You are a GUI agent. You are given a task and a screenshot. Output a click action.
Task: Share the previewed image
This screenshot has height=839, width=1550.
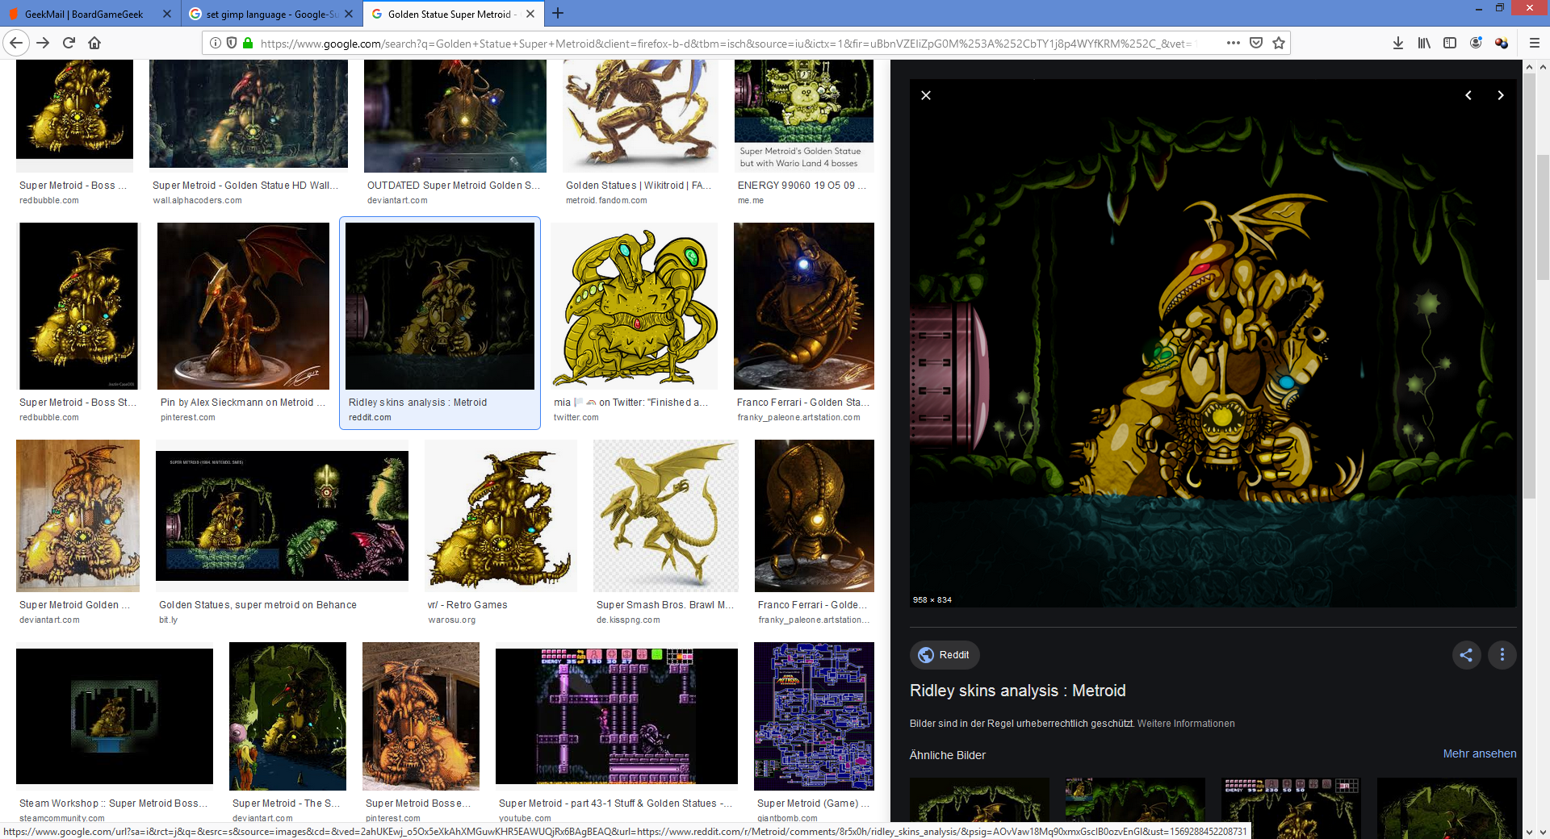[x=1467, y=655]
